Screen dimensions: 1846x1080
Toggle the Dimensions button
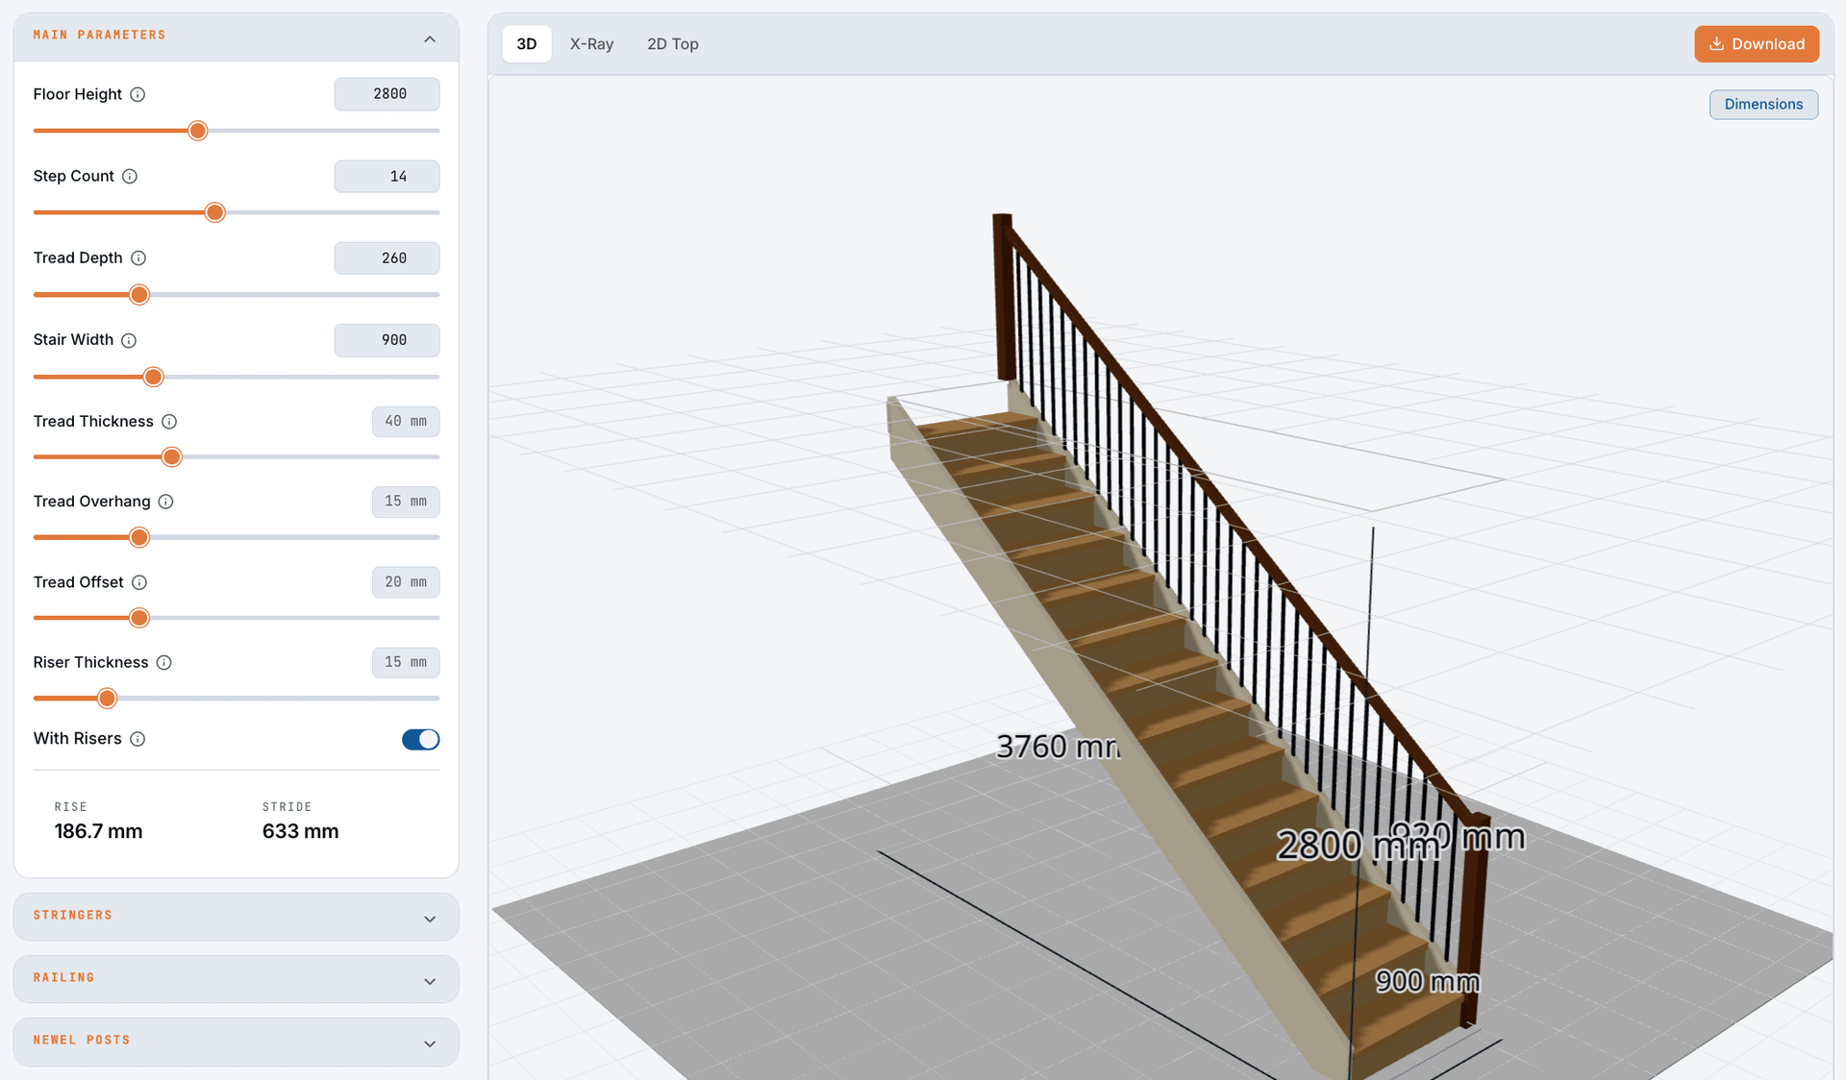[x=1763, y=105]
